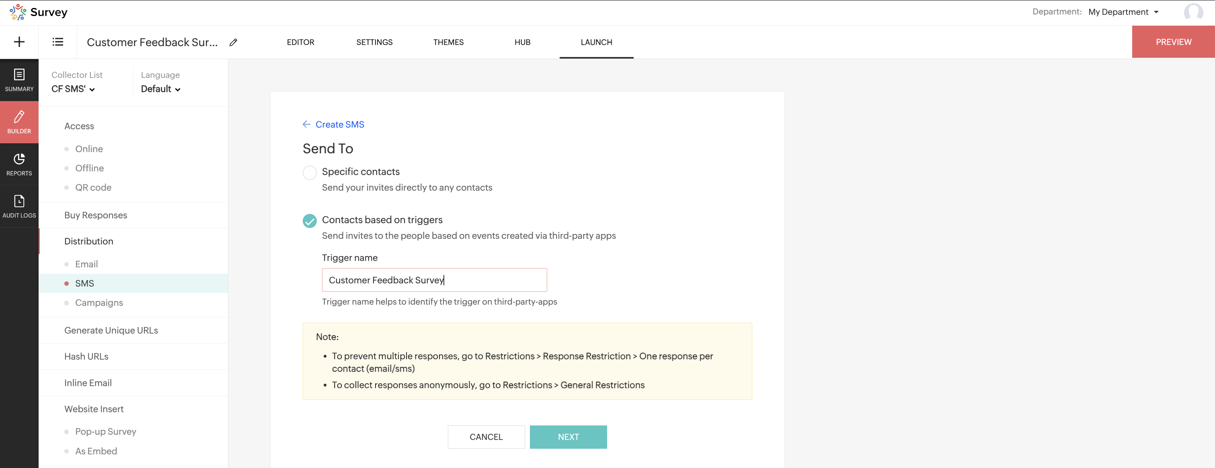The height and width of the screenshot is (468, 1215).
Task: Select the Builder sidebar icon
Action: (x=19, y=122)
